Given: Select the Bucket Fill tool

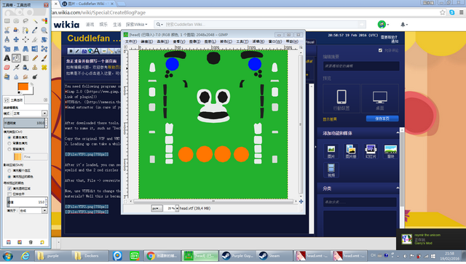Looking at the screenshot, I should 16,58.
